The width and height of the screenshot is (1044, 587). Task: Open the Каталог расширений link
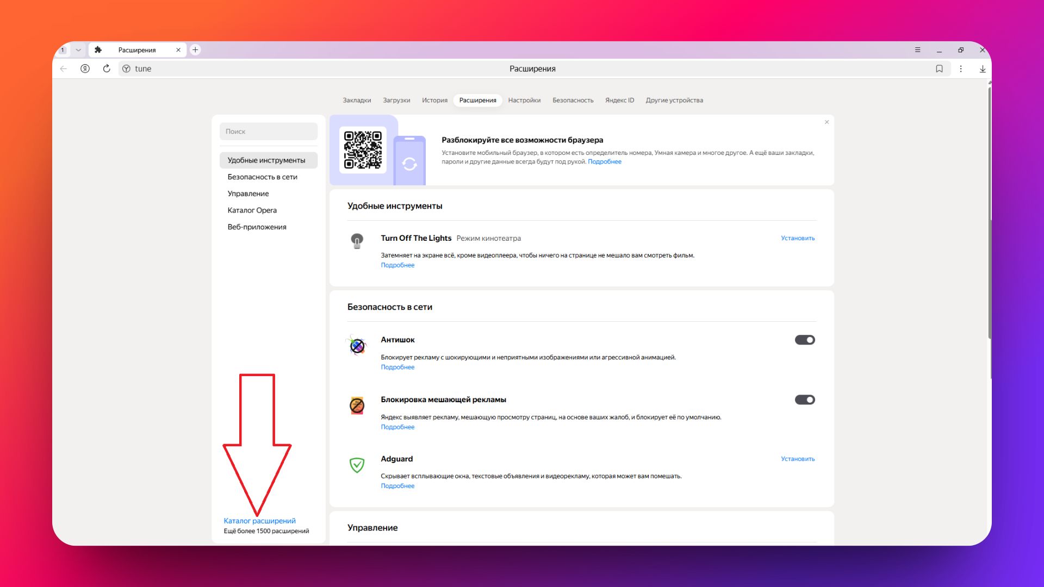(x=259, y=521)
